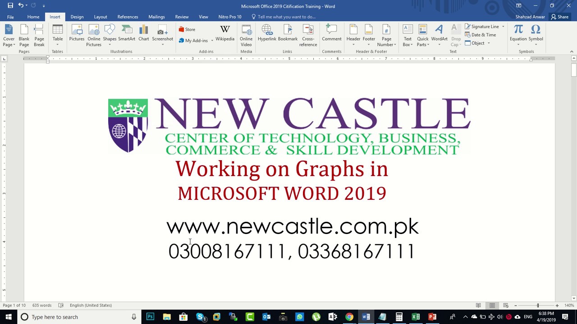Image resolution: width=577 pixels, height=324 pixels.
Task: Insert an Online Video
Action: click(x=246, y=36)
